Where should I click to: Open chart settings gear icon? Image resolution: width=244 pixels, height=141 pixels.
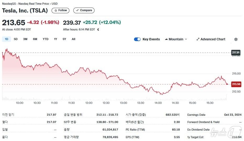236,39
